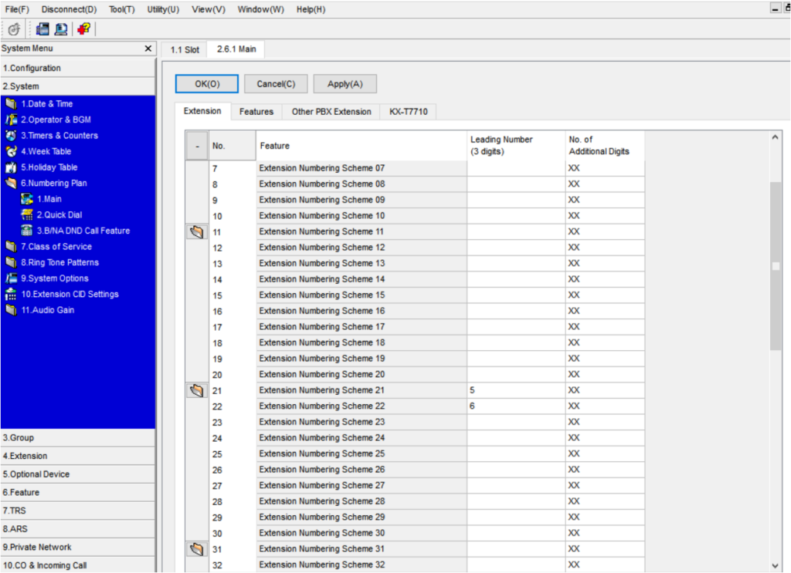Click the table's vertical scrollbar thumb
The width and height of the screenshot is (791, 573).
[776, 266]
